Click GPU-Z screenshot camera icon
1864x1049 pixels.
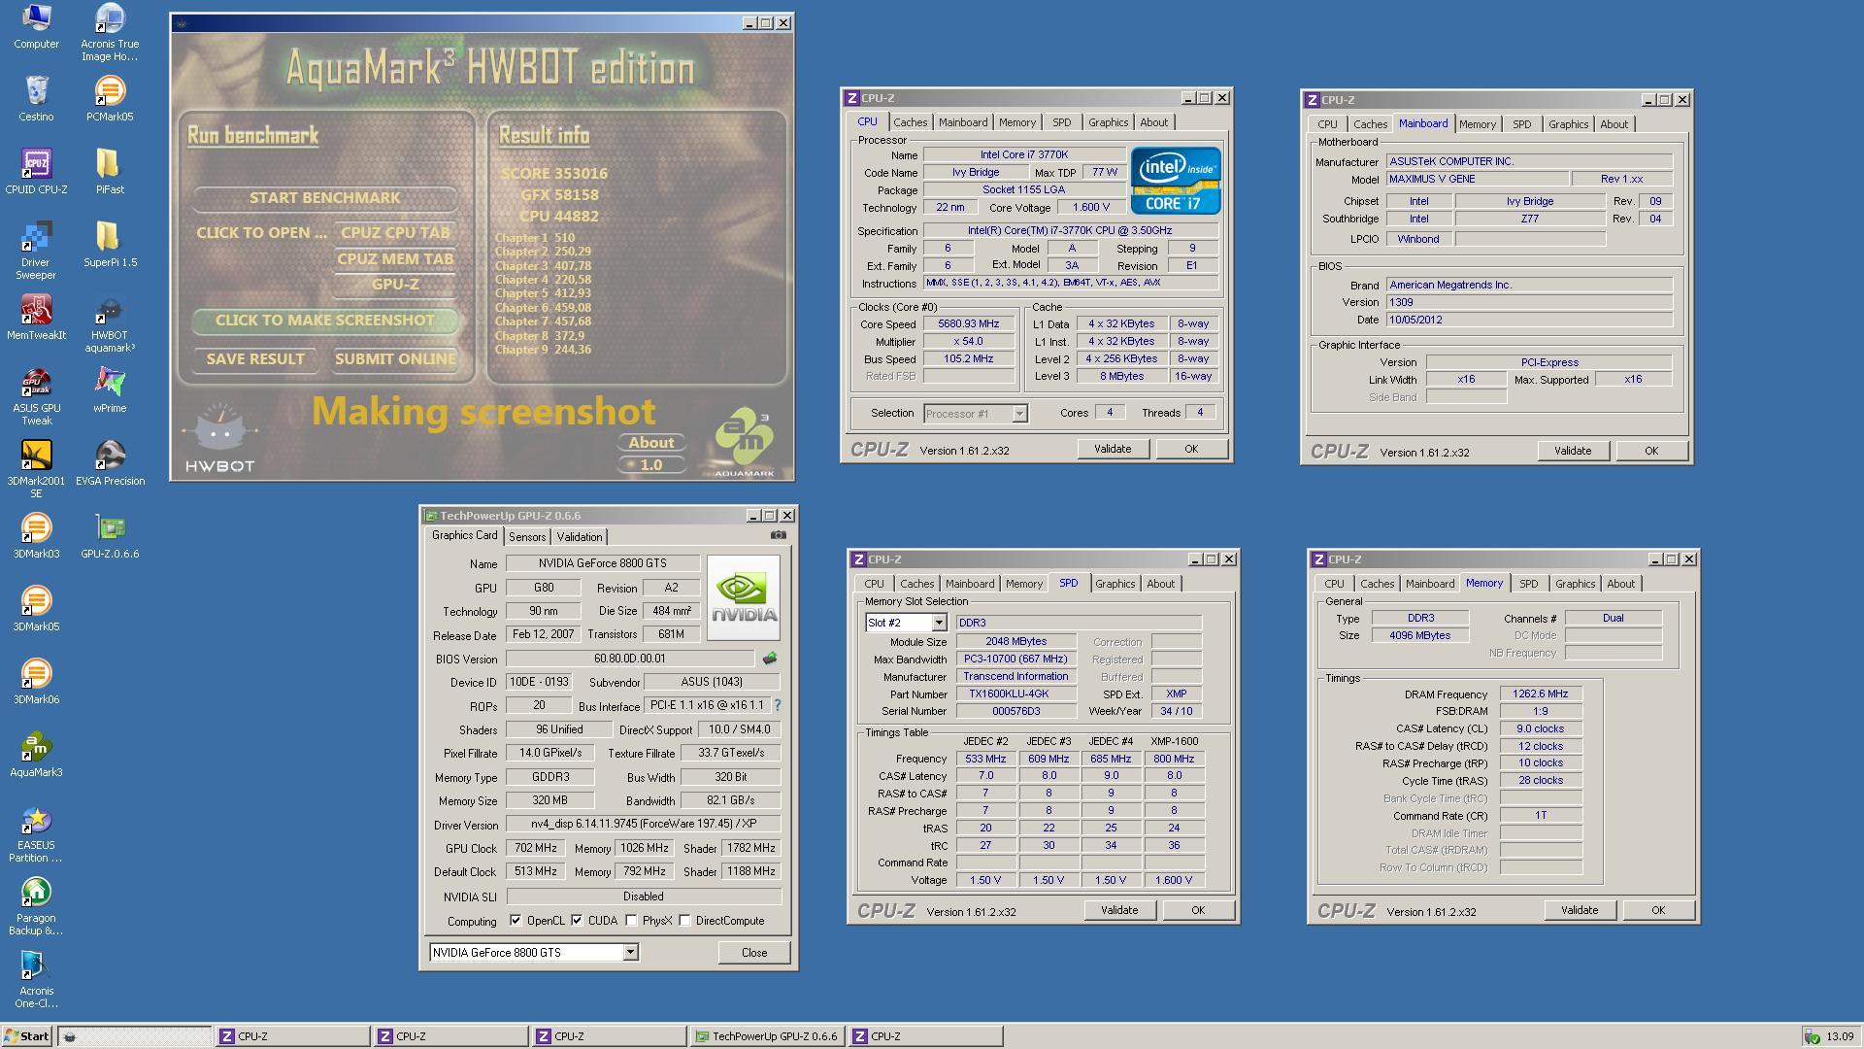(x=779, y=535)
